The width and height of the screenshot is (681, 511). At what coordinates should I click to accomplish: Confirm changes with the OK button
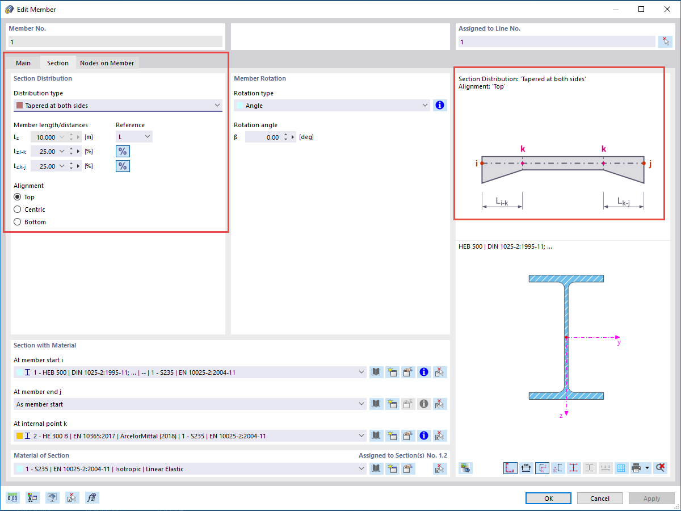tap(548, 498)
